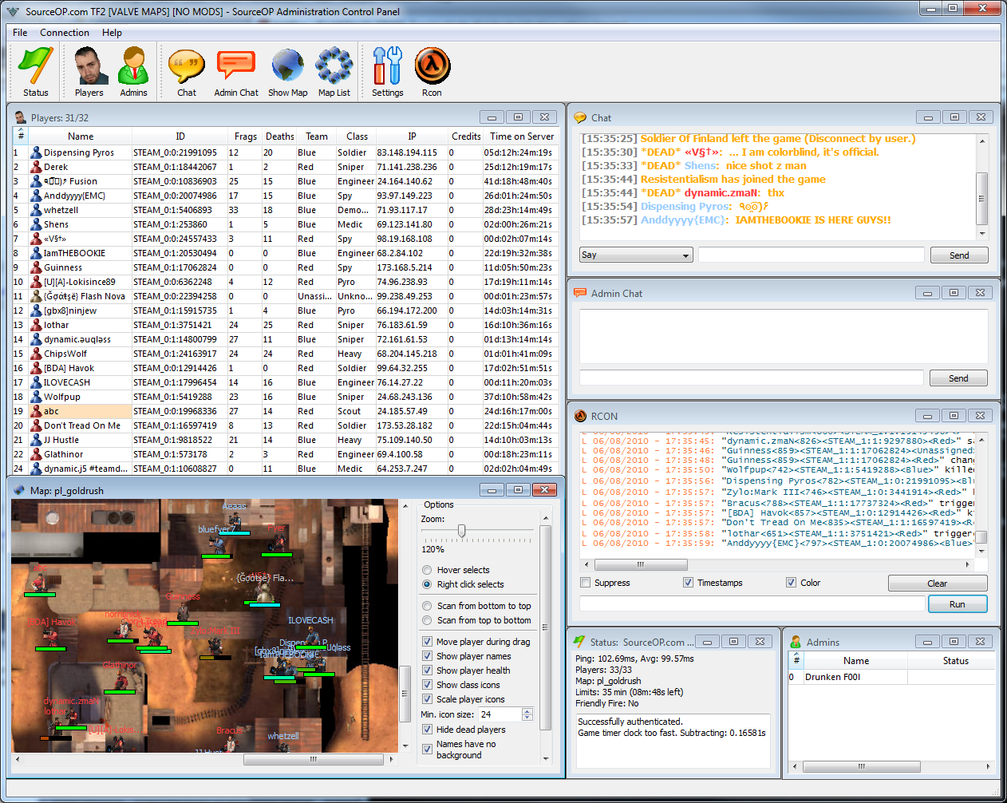Open the Help menu
This screenshot has height=803, width=1007.
(112, 33)
